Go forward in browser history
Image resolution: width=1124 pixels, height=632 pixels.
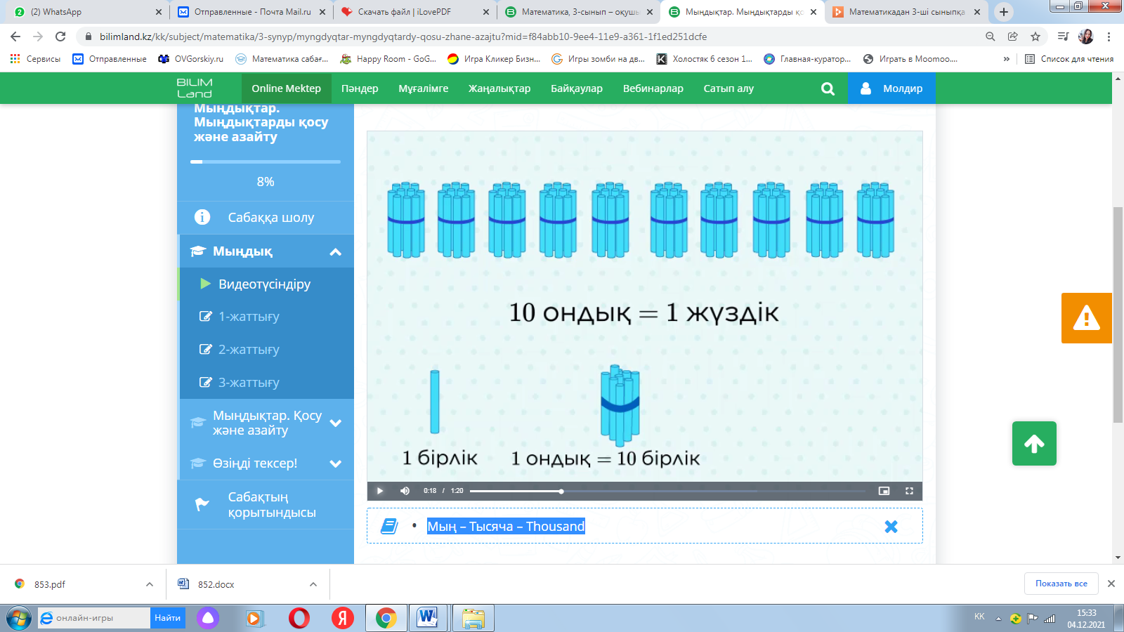click(38, 37)
